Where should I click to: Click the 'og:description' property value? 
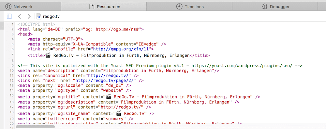point(75,102)
